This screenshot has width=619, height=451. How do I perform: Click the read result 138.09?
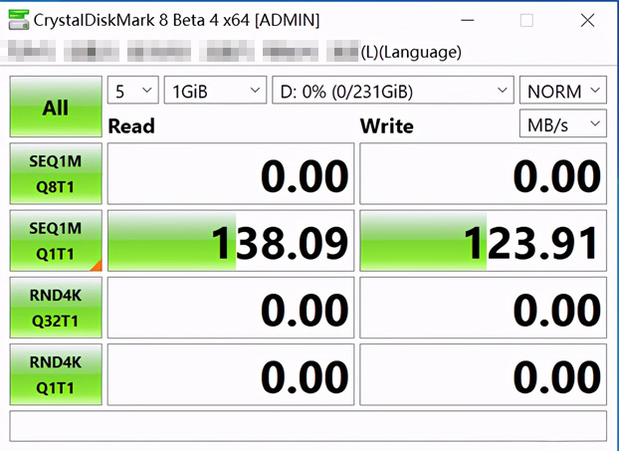coord(231,241)
